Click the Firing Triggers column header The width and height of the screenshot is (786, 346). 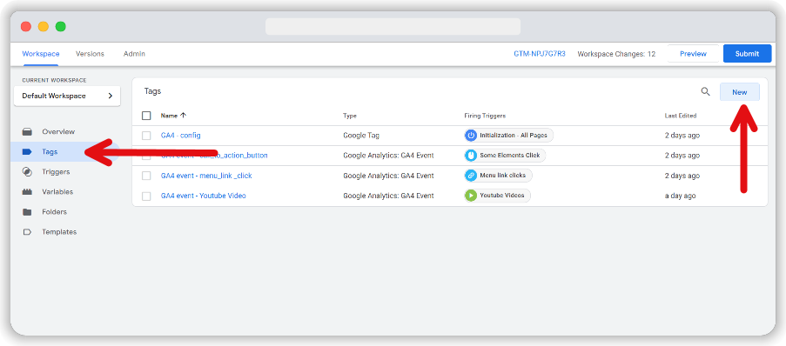pyautogui.click(x=485, y=116)
